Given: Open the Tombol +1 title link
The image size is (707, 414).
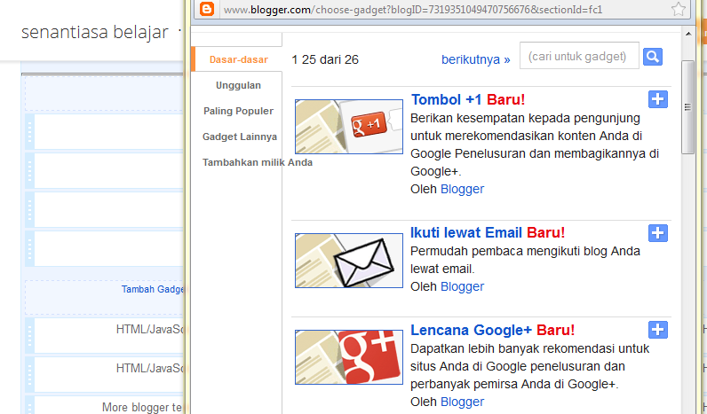Looking at the screenshot, I should click(x=446, y=99).
